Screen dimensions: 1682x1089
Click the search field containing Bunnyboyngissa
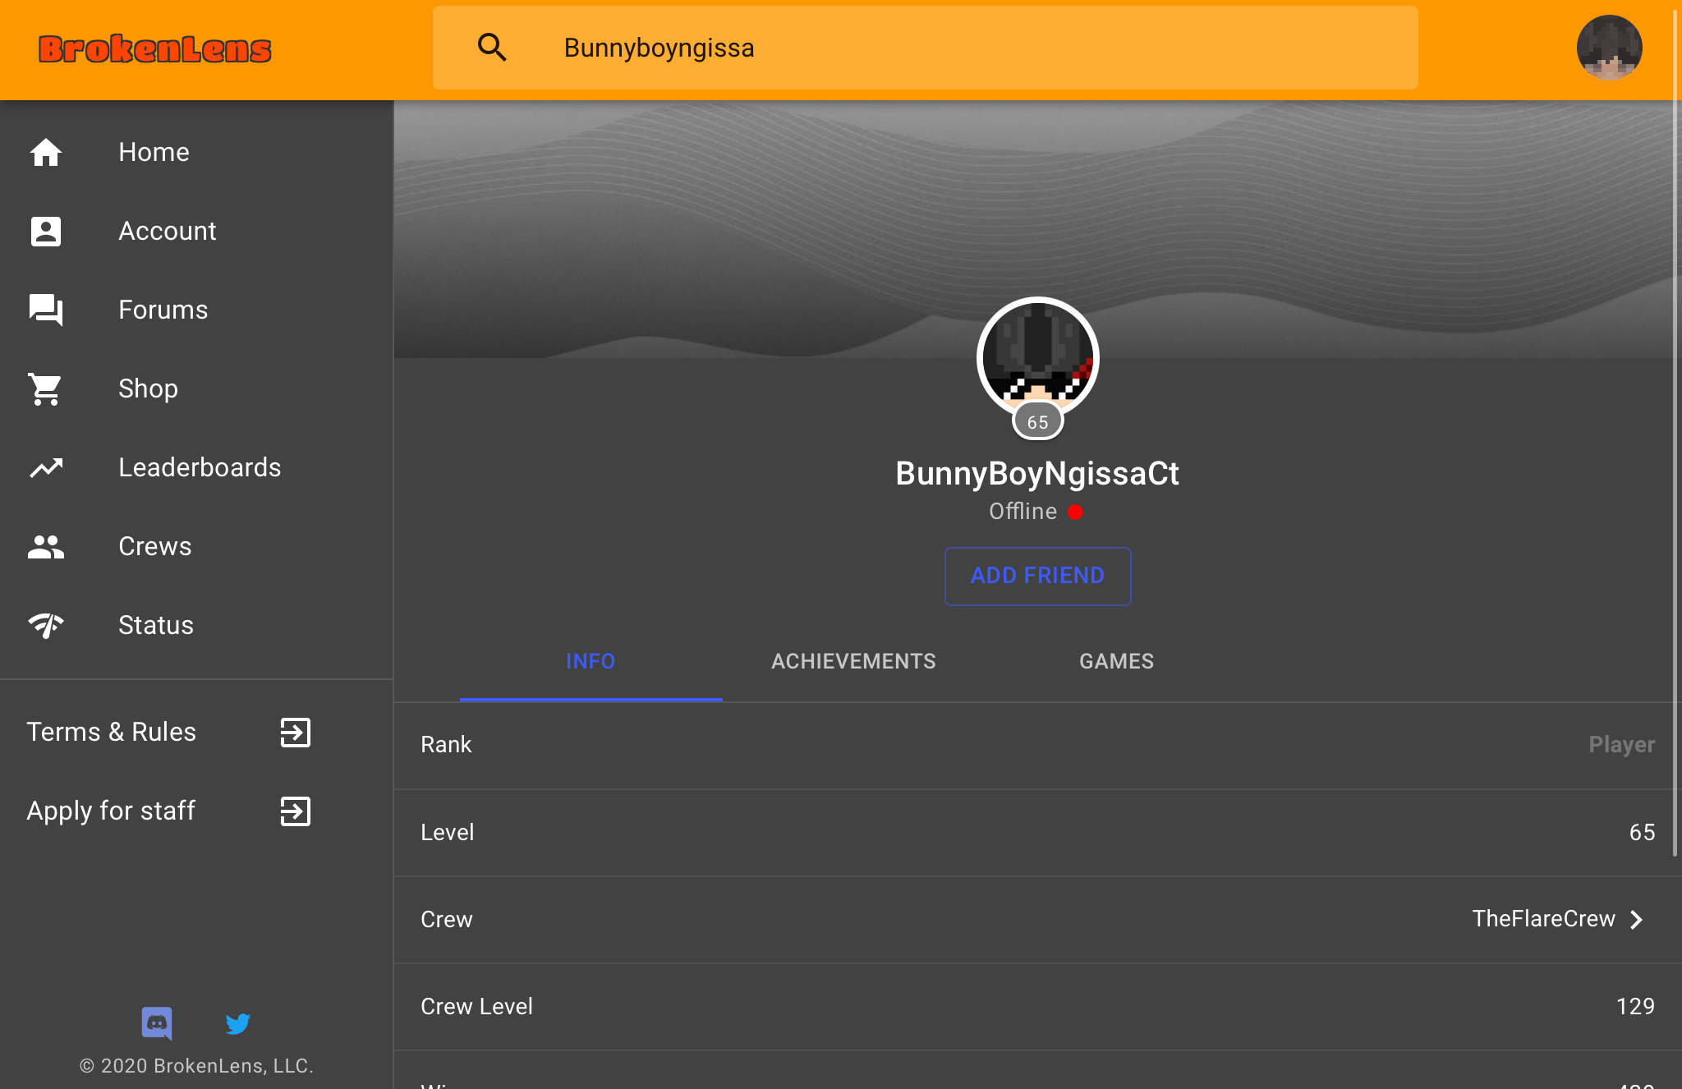926,48
